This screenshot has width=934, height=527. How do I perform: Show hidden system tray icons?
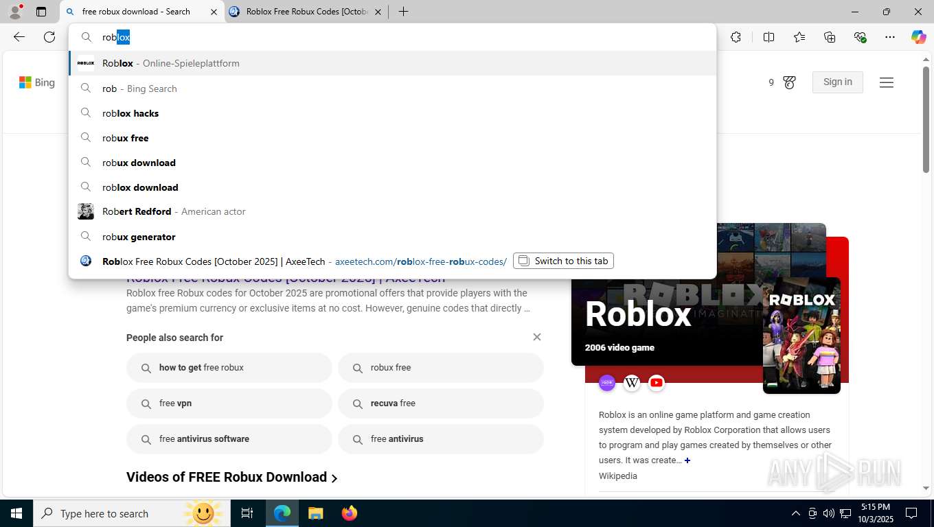coord(796,513)
